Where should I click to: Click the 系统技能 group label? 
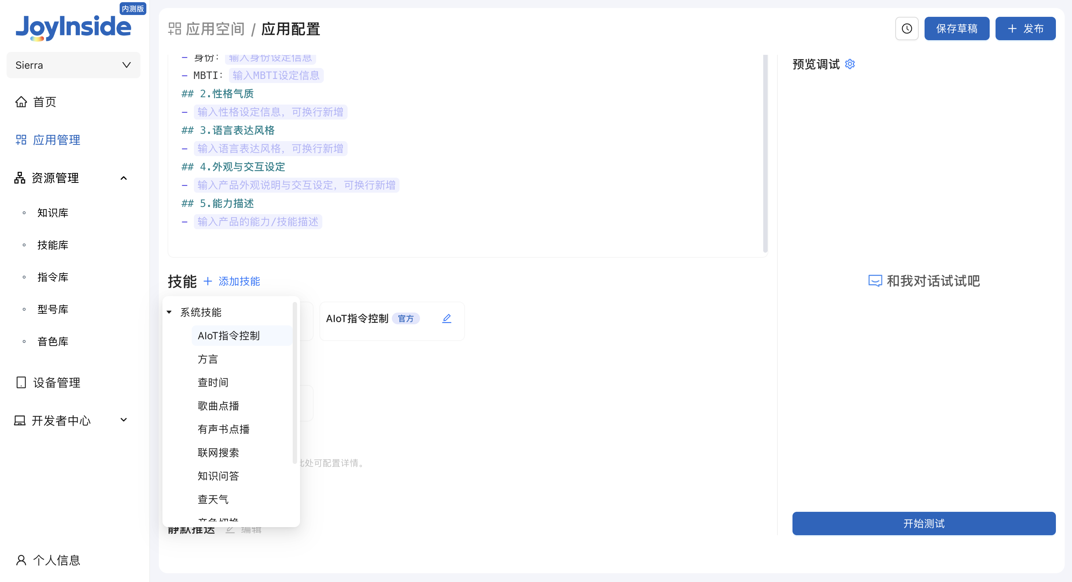coord(200,312)
